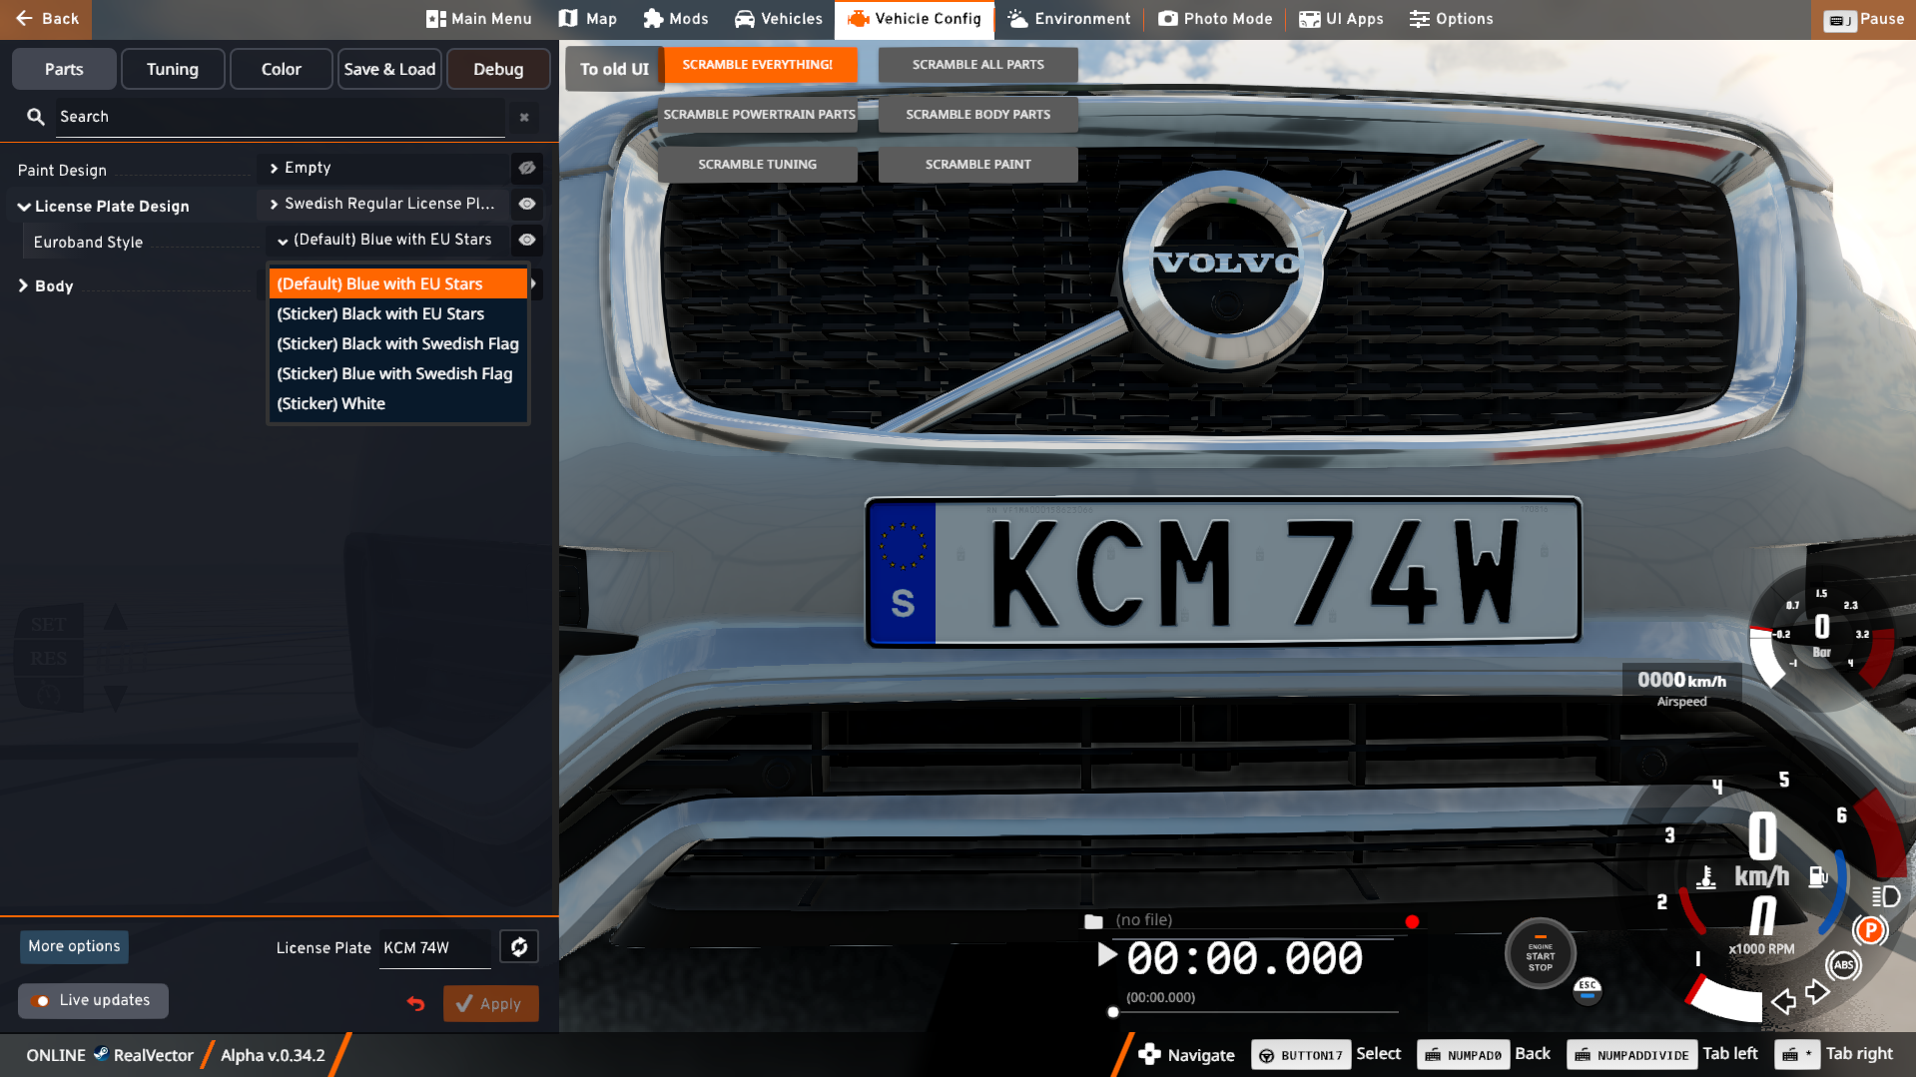Open Photo Mode from top bar
Image resolution: width=1916 pixels, height=1077 pixels.
1215,19
